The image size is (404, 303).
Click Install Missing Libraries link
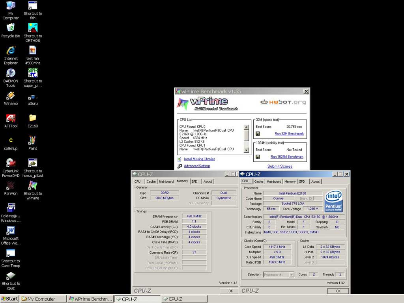coord(199,159)
